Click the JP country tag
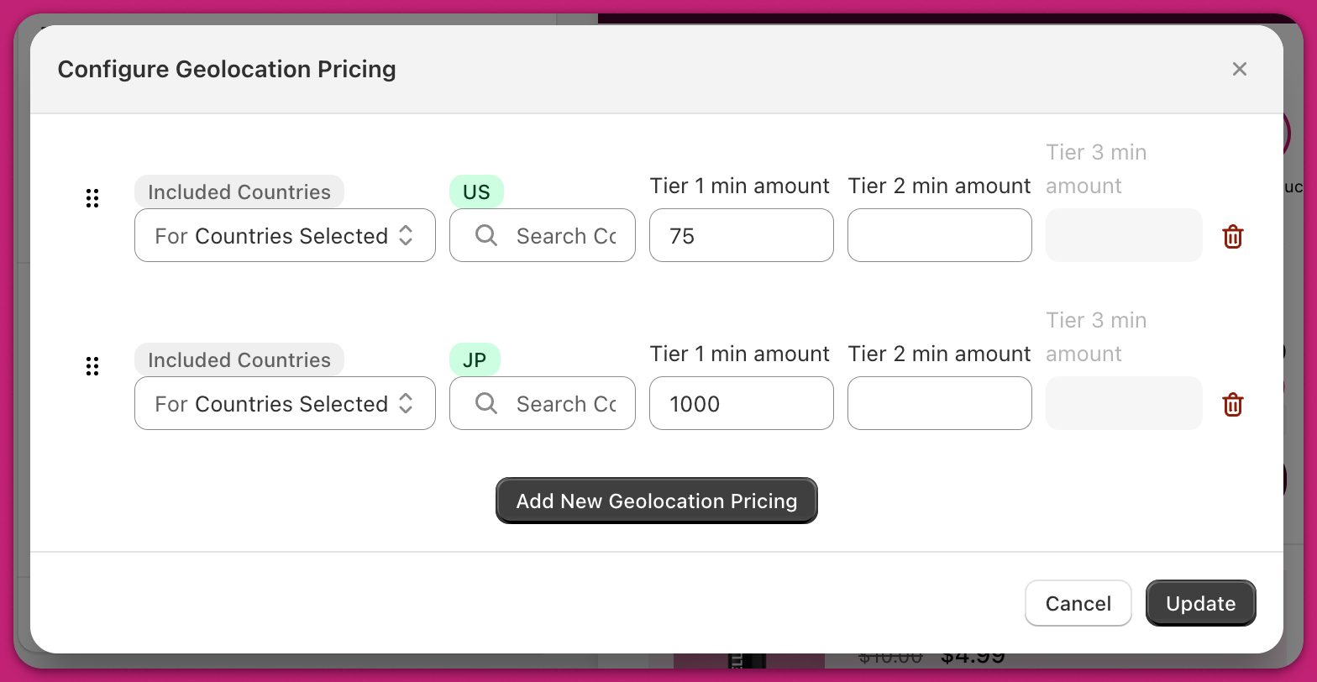This screenshot has width=1317, height=682. [475, 360]
